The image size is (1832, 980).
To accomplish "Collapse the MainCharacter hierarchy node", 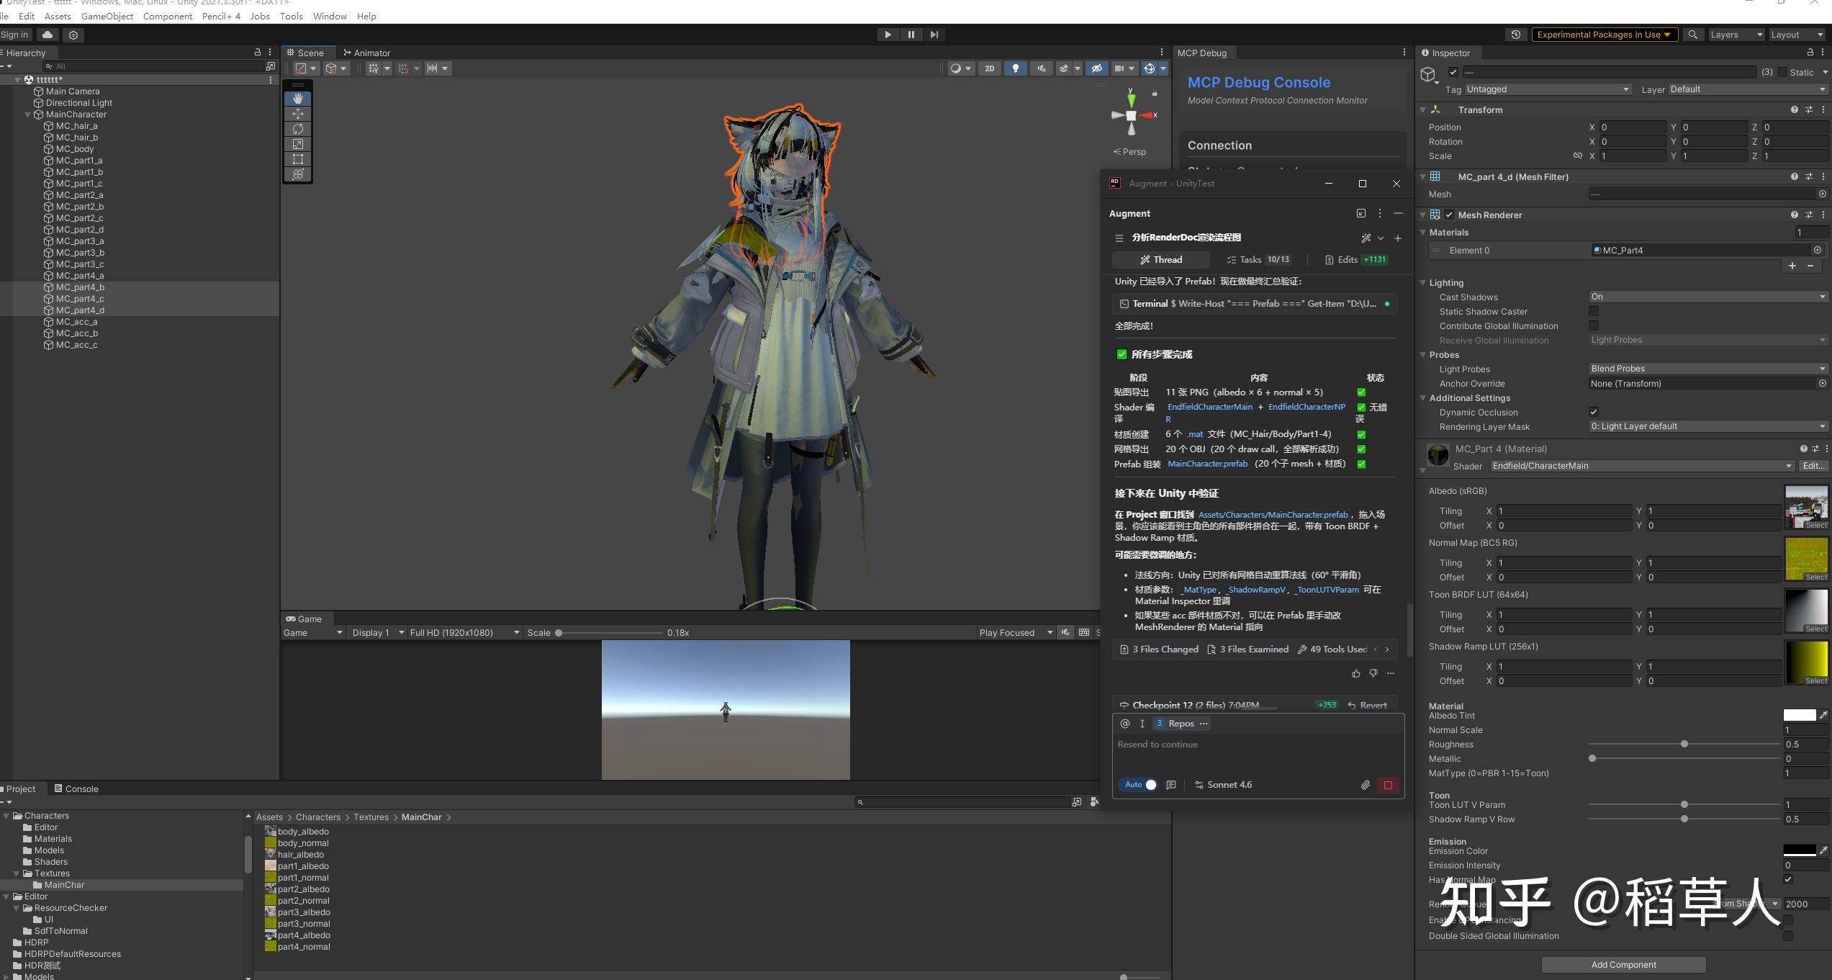I will 28,114.
